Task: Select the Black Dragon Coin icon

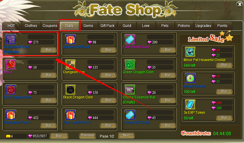Action: [70, 90]
